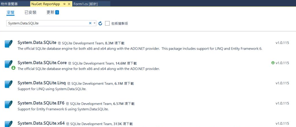The width and height of the screenshot is (296, 127).
Task: Click the green download arrow beside v1.0.115
Action: tap(273, 63)
